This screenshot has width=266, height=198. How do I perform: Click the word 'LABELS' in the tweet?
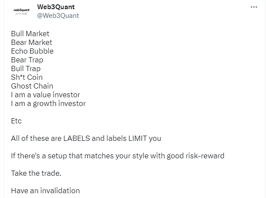tap(76, 138)
